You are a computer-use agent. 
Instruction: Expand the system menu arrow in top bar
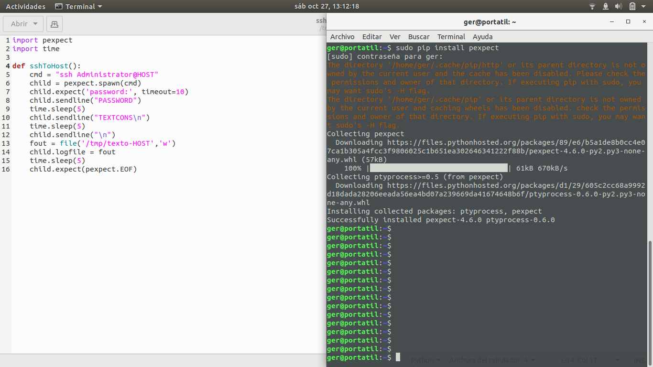click(644, 7)
